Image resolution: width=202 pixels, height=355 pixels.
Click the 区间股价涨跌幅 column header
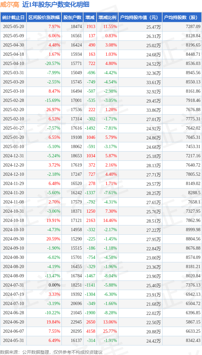coord(44,18)
